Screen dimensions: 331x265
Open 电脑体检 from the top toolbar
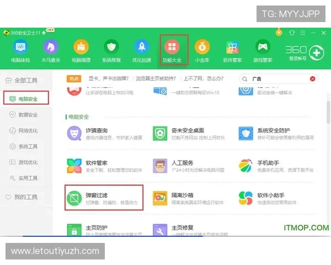20,51
